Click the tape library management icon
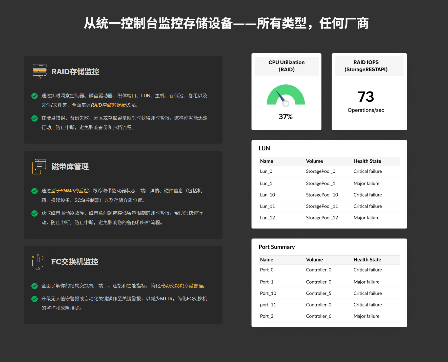The width and height of the screenshot is (448, 362). click(x=39, y=167)
